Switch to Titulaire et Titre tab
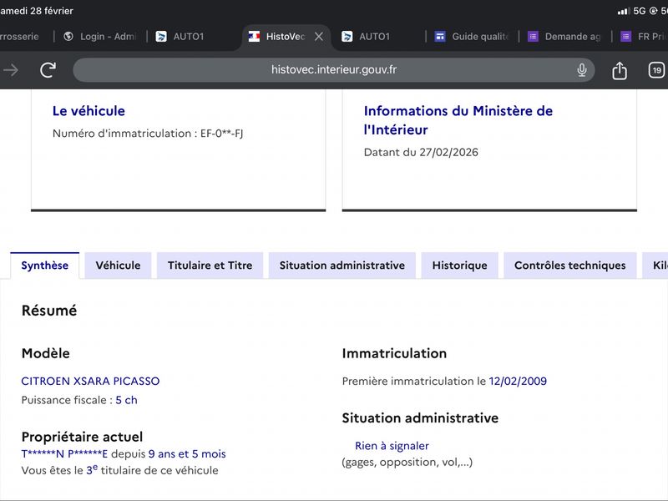668x501 pixels. pyautogui.click(x=210, y=266)
